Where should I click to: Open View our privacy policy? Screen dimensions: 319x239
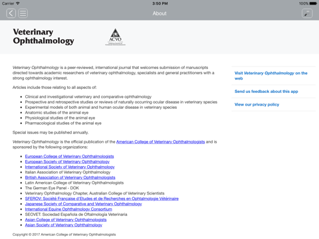pyautogui.click(x=274, y=104)
